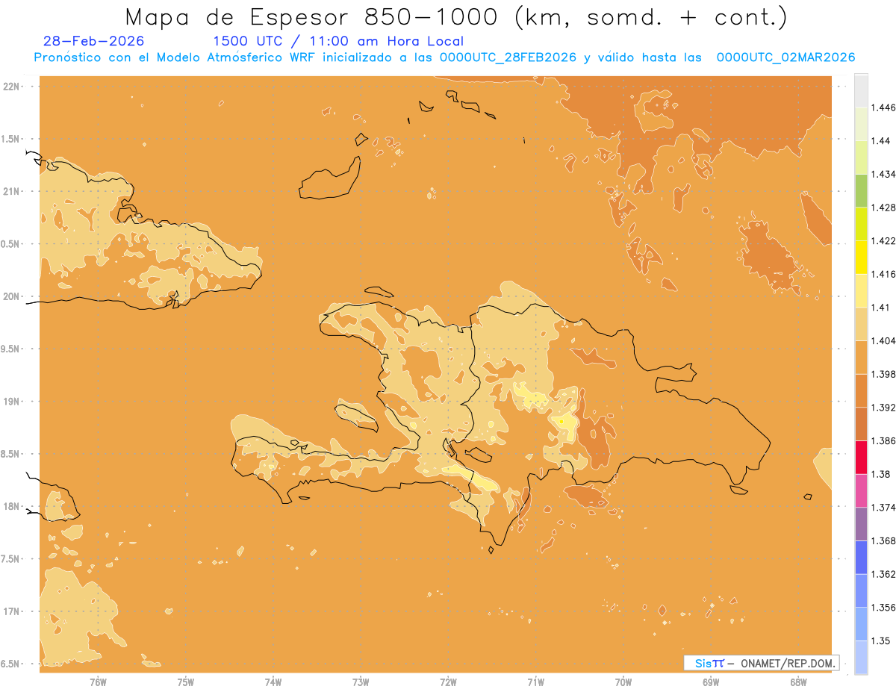Pick the pink colorbar segment between 1.374 and 1.38
The height and width of the screenshot is (692, 896).
click(x=861, y=490)
